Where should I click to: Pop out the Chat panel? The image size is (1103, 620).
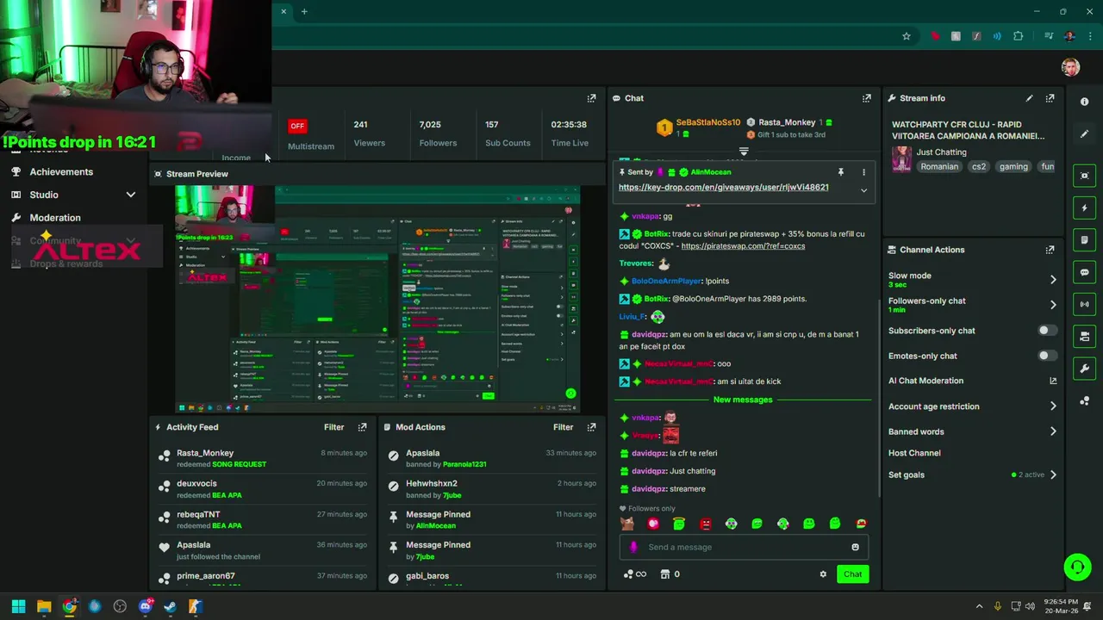point(866,98)
